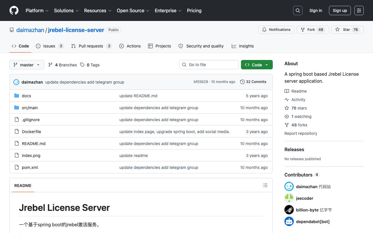The width and height of the screenshot is (373, 233).
Task: Open the Pricing page
Action: coord(194,10)
